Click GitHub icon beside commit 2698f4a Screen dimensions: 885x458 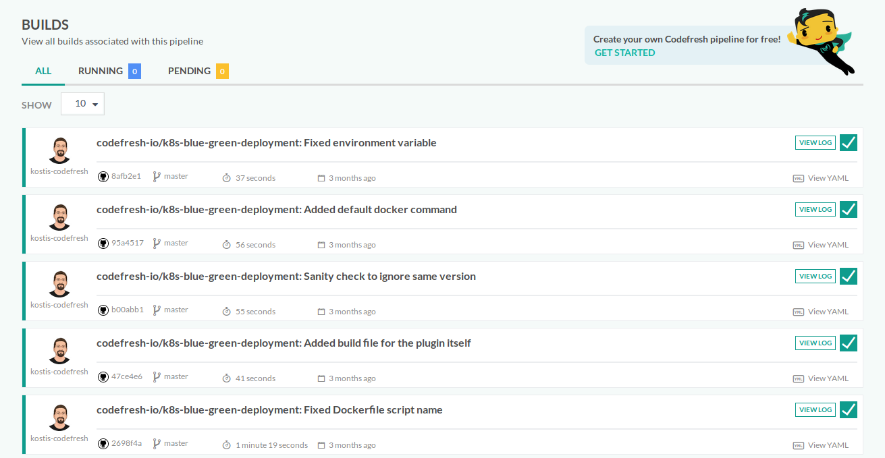pyautogui.click(x=103, y=444)
